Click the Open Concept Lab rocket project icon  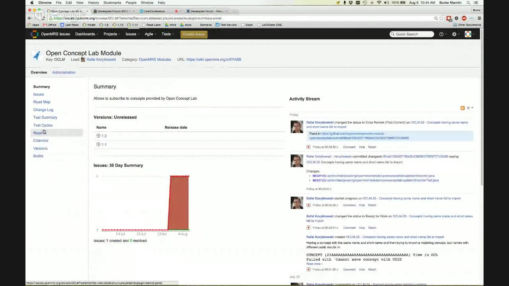point(37,56)
